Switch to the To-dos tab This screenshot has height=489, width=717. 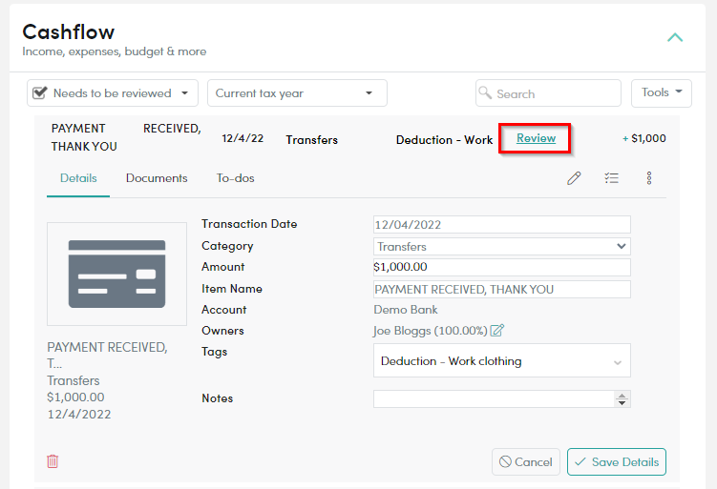[235, 178]
